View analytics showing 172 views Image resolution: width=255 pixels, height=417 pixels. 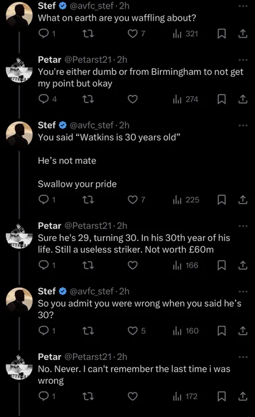pyautogui.click(x=185, y=397)
